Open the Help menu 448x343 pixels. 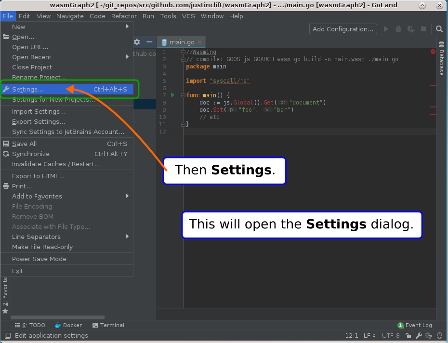[236, 16]
